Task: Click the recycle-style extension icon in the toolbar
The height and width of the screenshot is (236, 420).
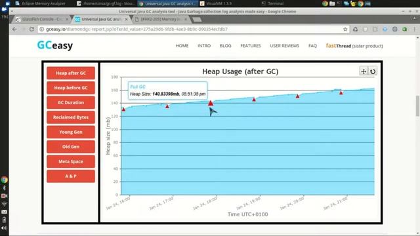Action: click(355, 29)
